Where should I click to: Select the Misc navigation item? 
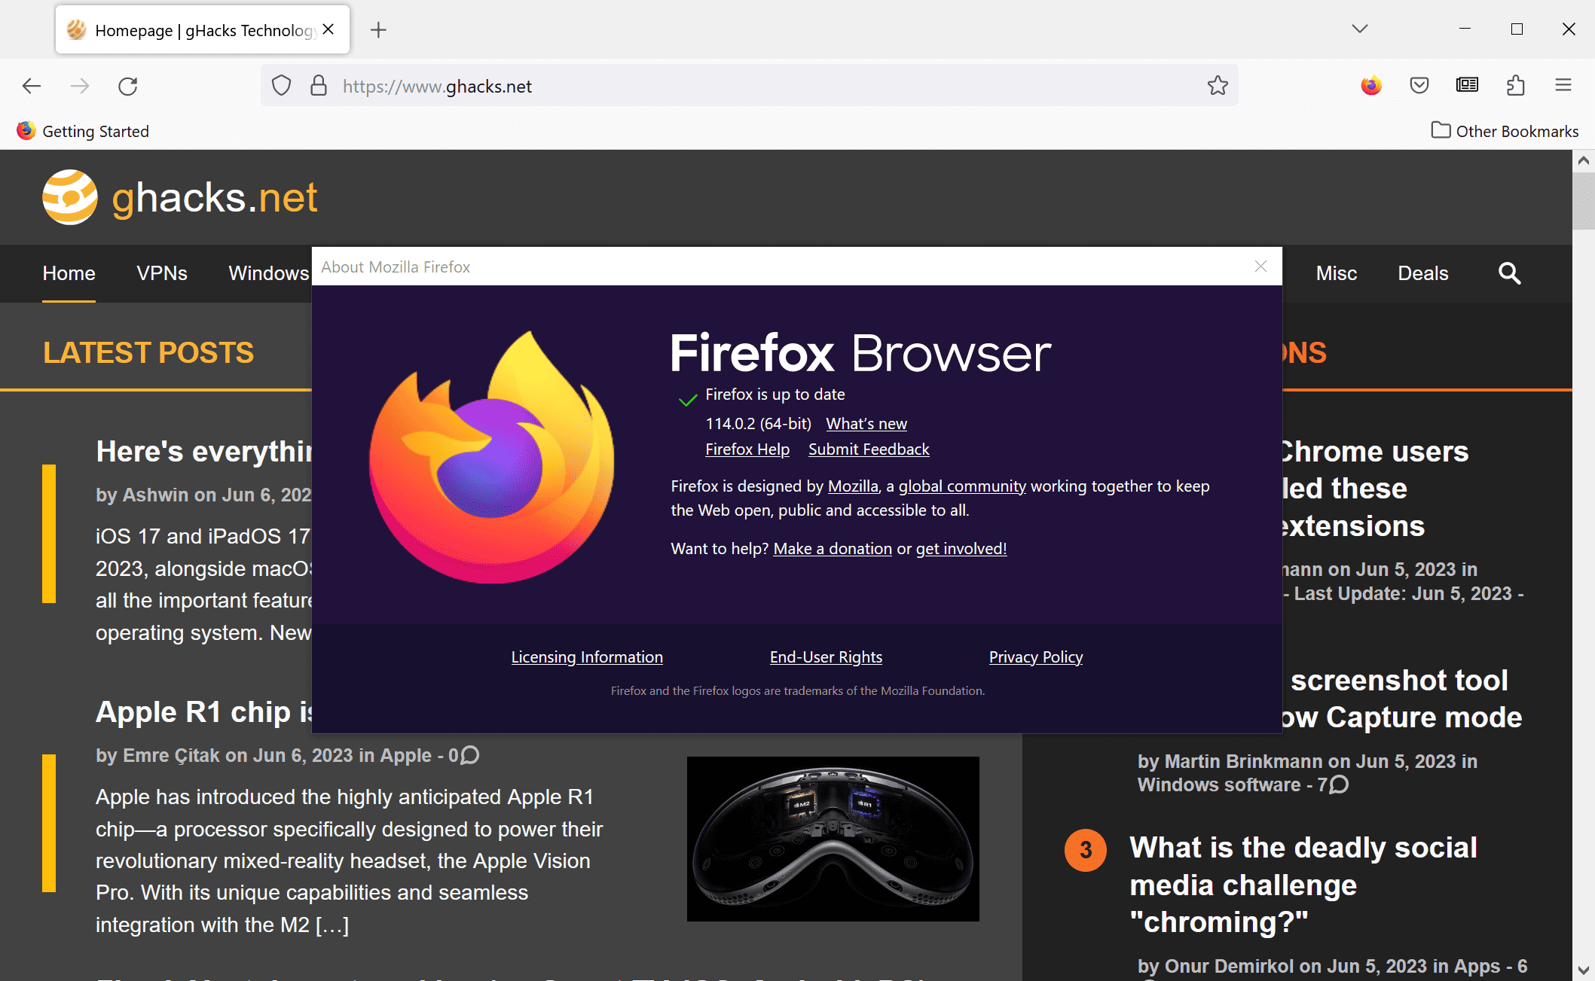1337,273
